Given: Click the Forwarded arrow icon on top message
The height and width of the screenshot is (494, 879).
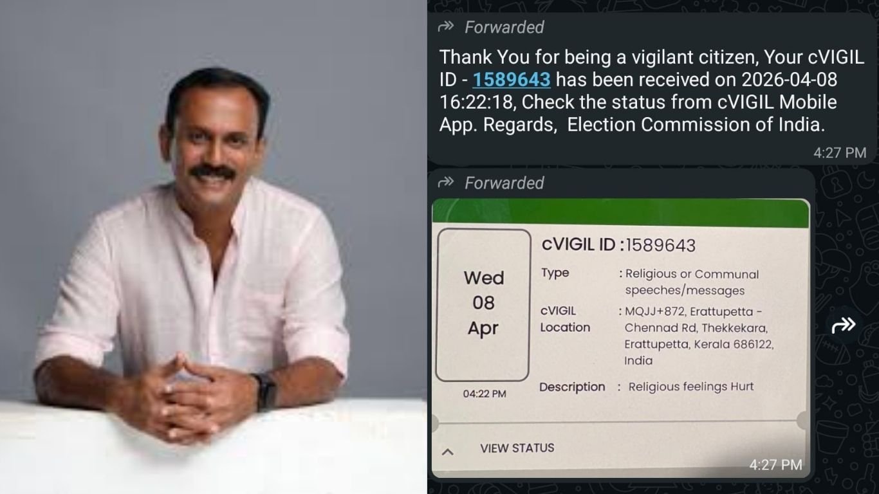Looking at the screenshot, I should pyautogui.click(x=445, y=27).
